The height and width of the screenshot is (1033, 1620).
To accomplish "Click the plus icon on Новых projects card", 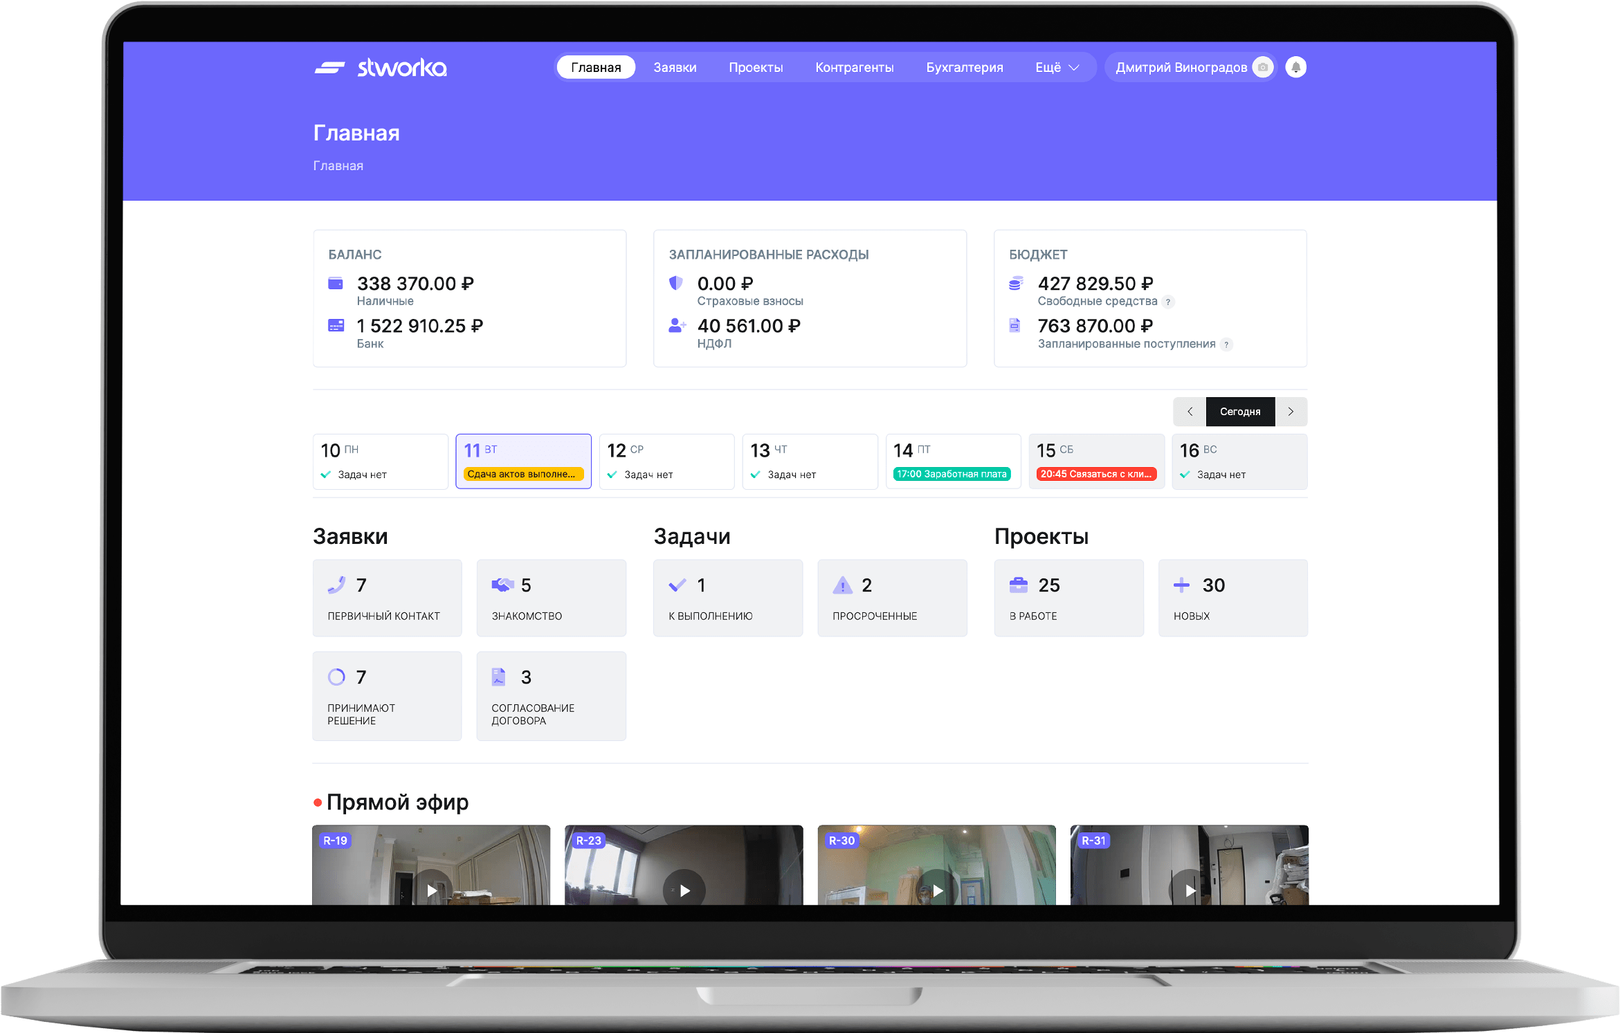I will tap(1181, 585).
